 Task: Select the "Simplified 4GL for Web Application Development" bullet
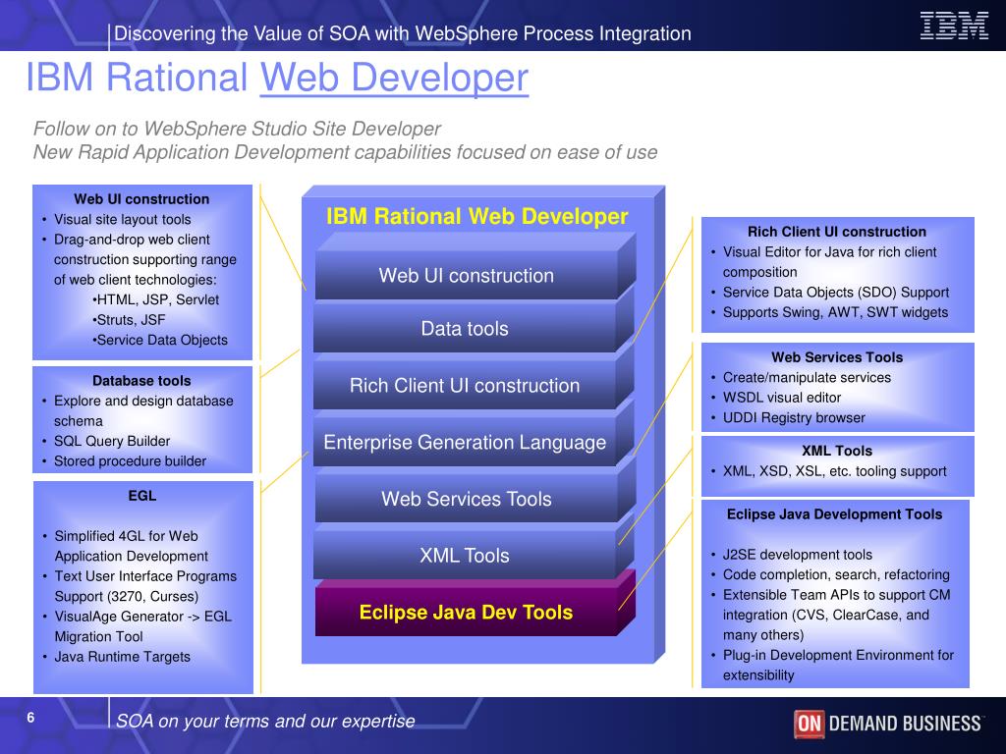point(132,546)
